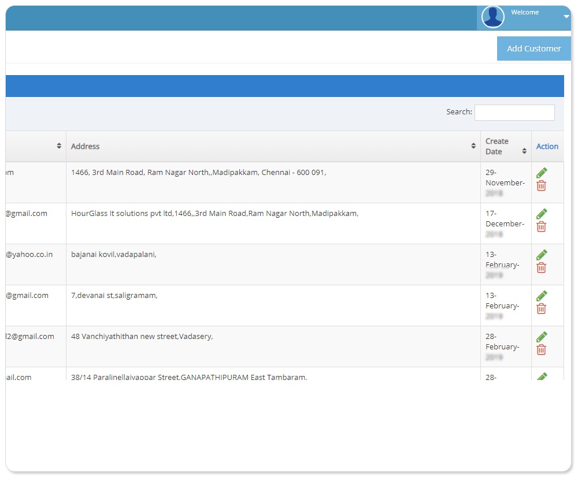Click the edit pencil for the HourGlass It solutions row
578x477 pixels.
click(542, 214)
